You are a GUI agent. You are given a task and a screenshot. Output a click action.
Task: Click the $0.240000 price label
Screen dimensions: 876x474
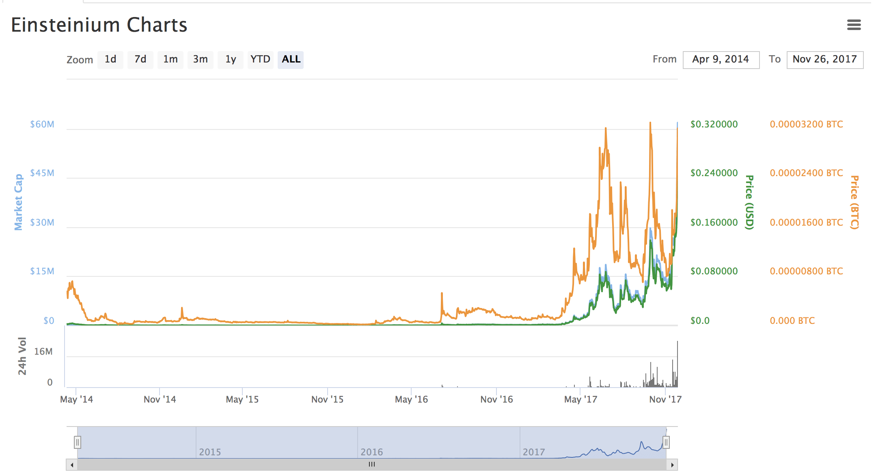click(714, 173)
